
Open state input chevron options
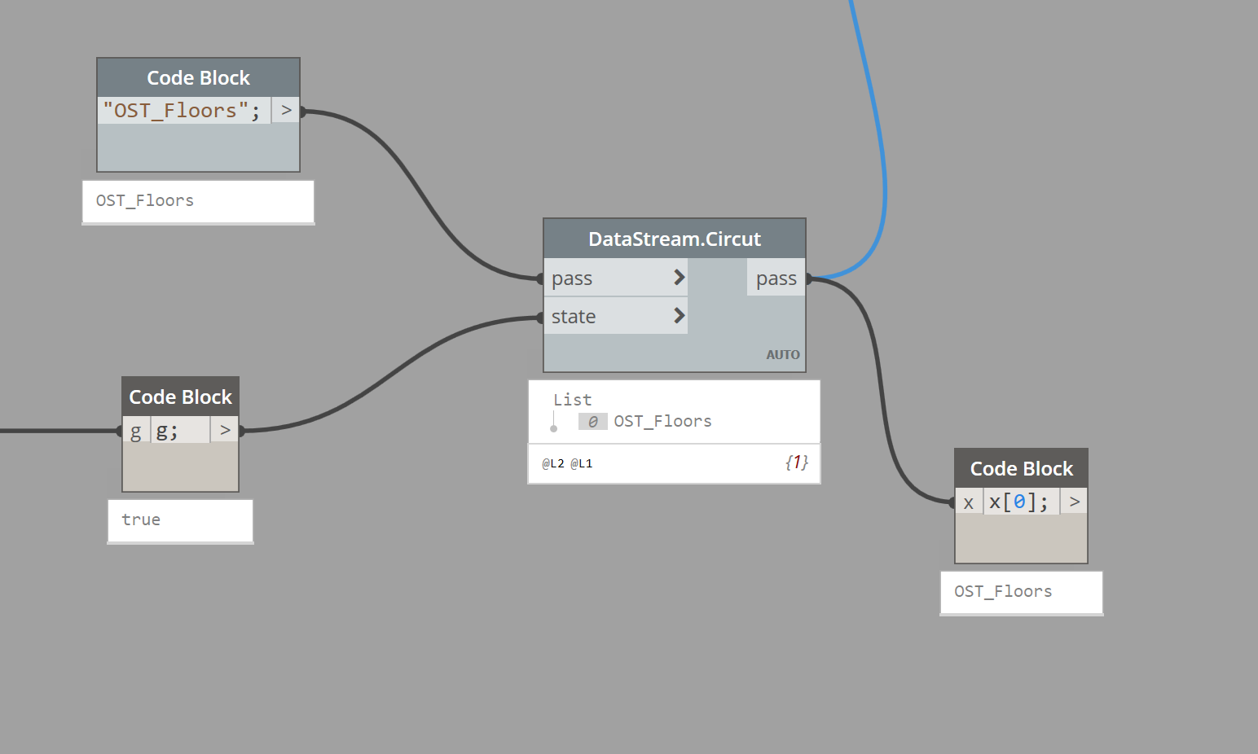(x=679, y=315)
